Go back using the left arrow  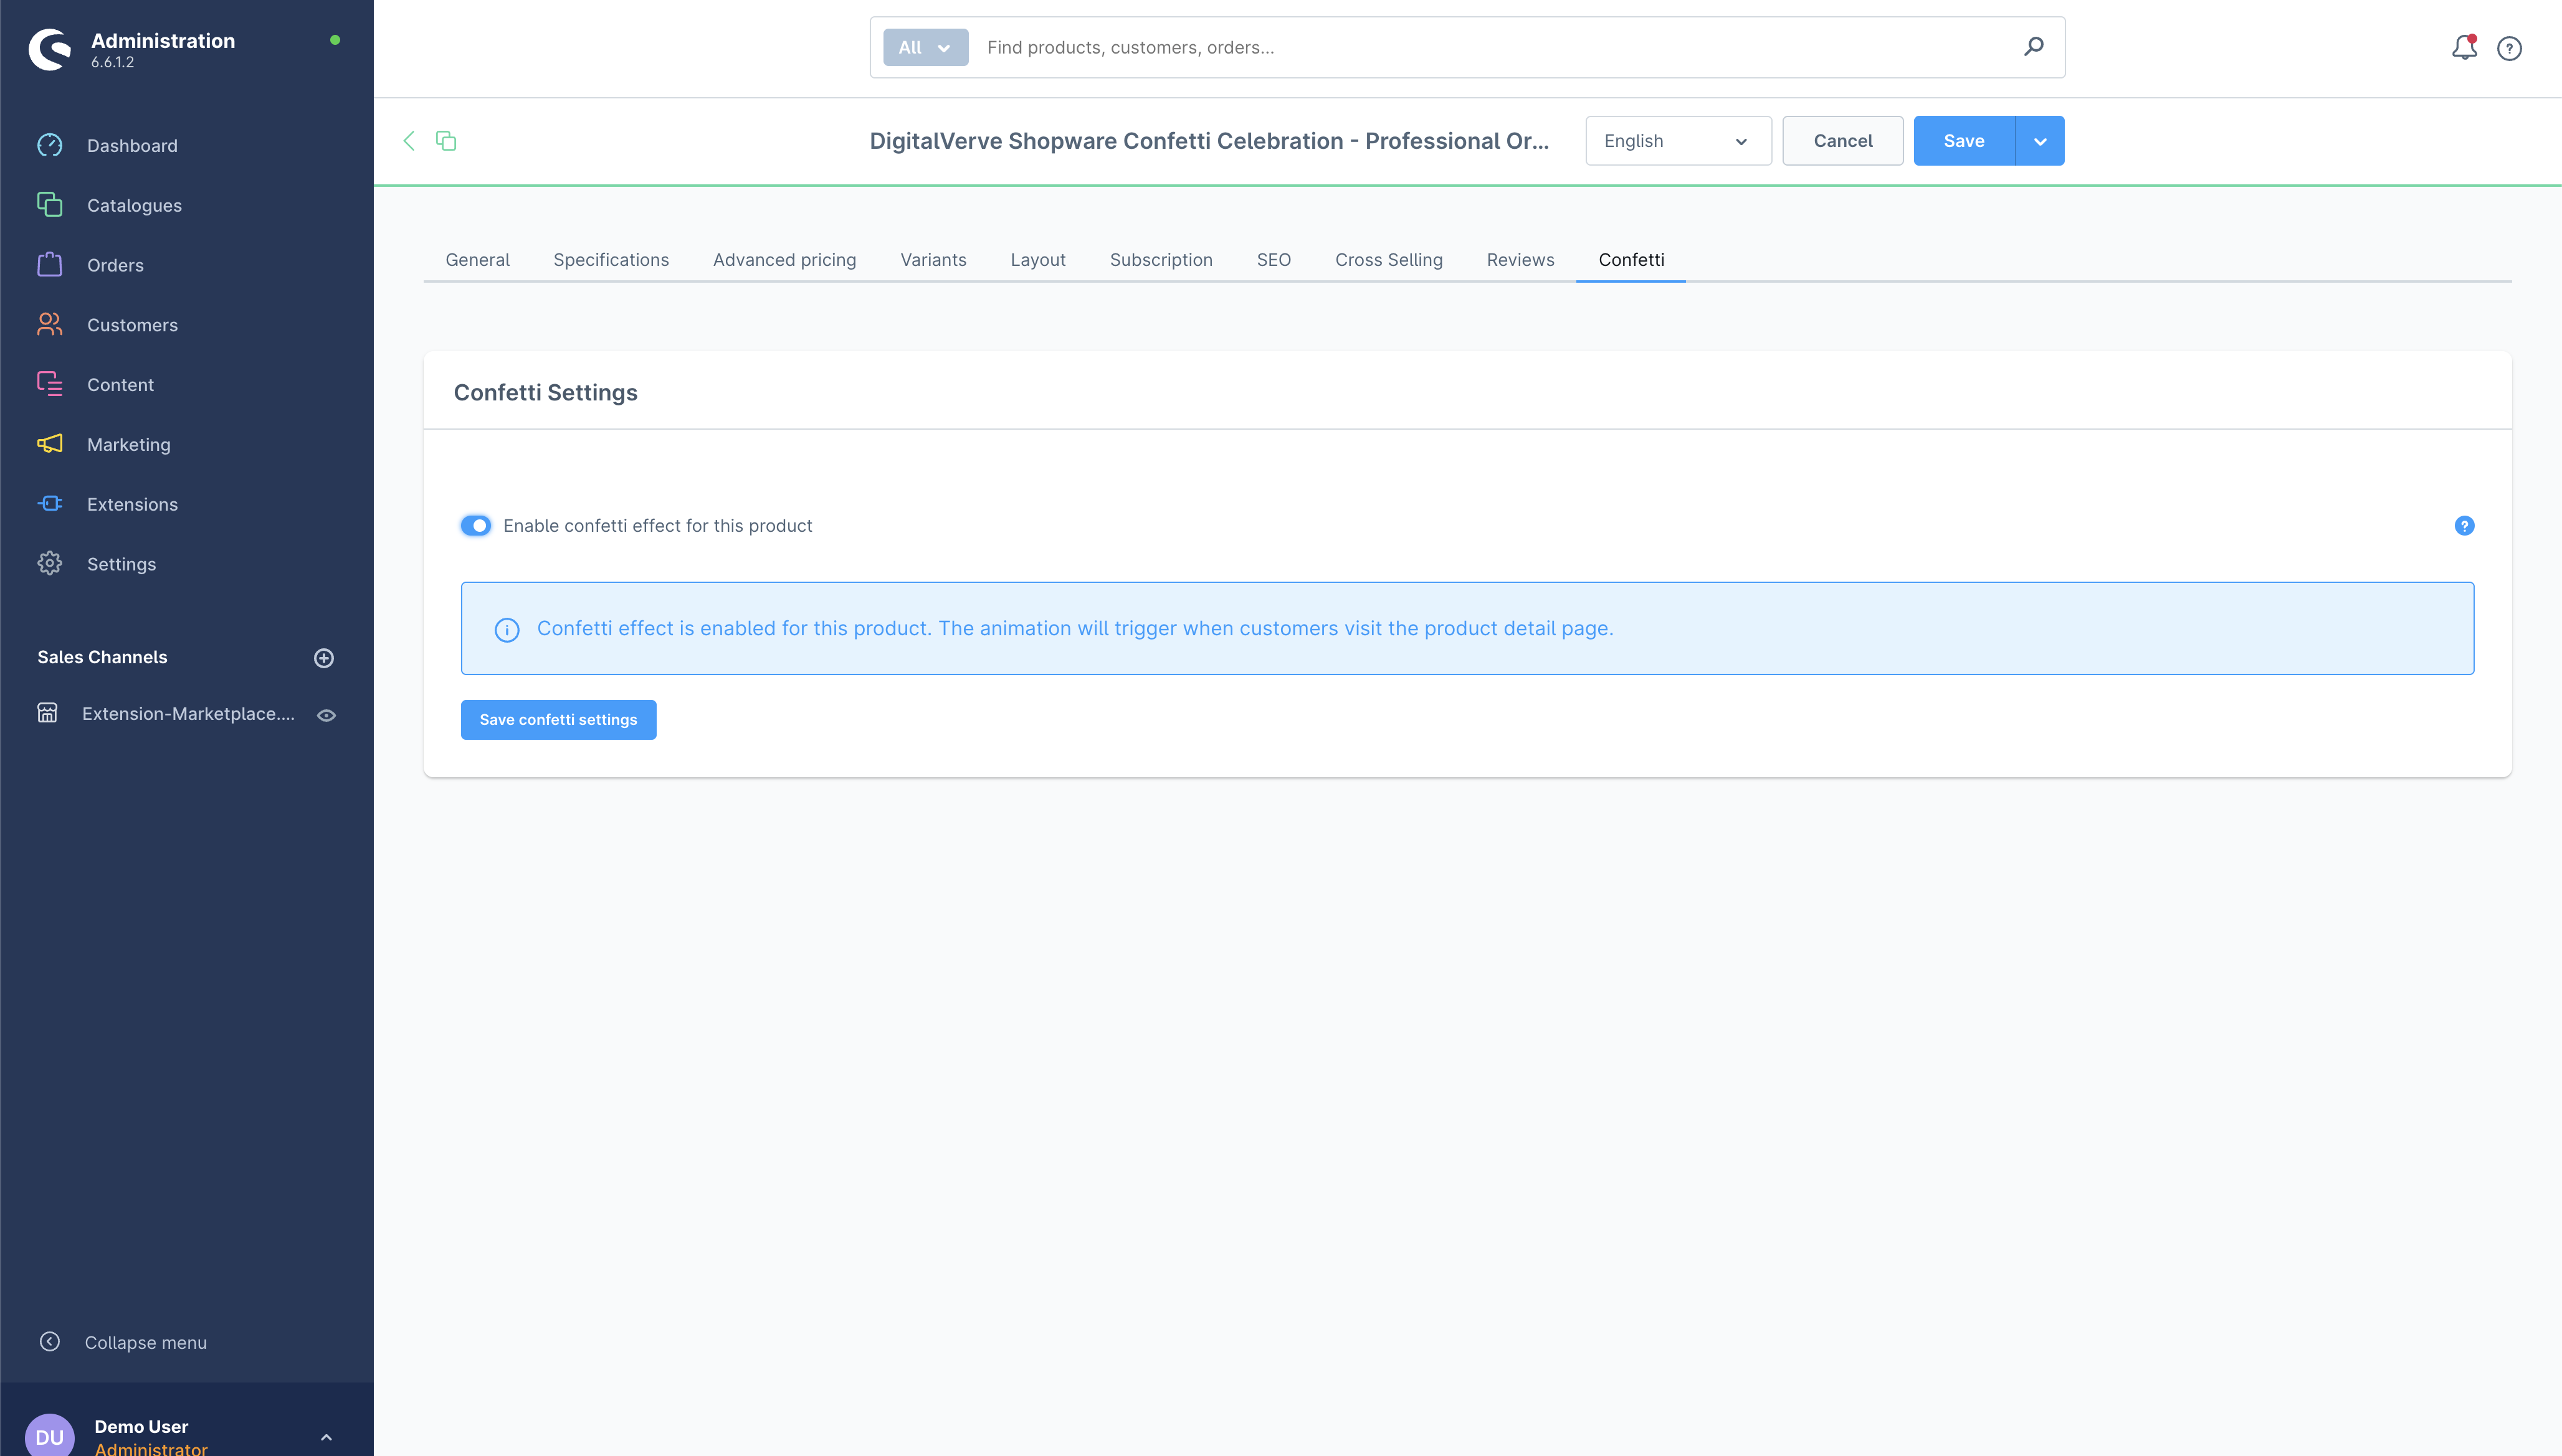(x=409, y=141)
